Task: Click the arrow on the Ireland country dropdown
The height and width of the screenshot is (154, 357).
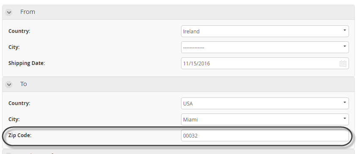Action: [345, 30]
